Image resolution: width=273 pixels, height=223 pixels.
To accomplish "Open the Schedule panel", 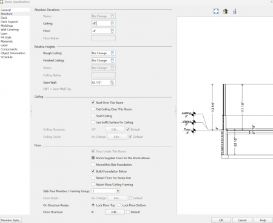I will click(x=7, y=57).
